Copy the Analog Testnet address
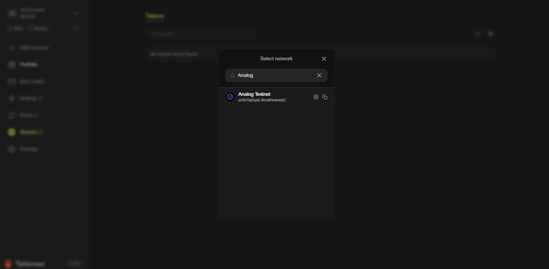Viewport: 549px width, 269px height. (x=325, y=97)
